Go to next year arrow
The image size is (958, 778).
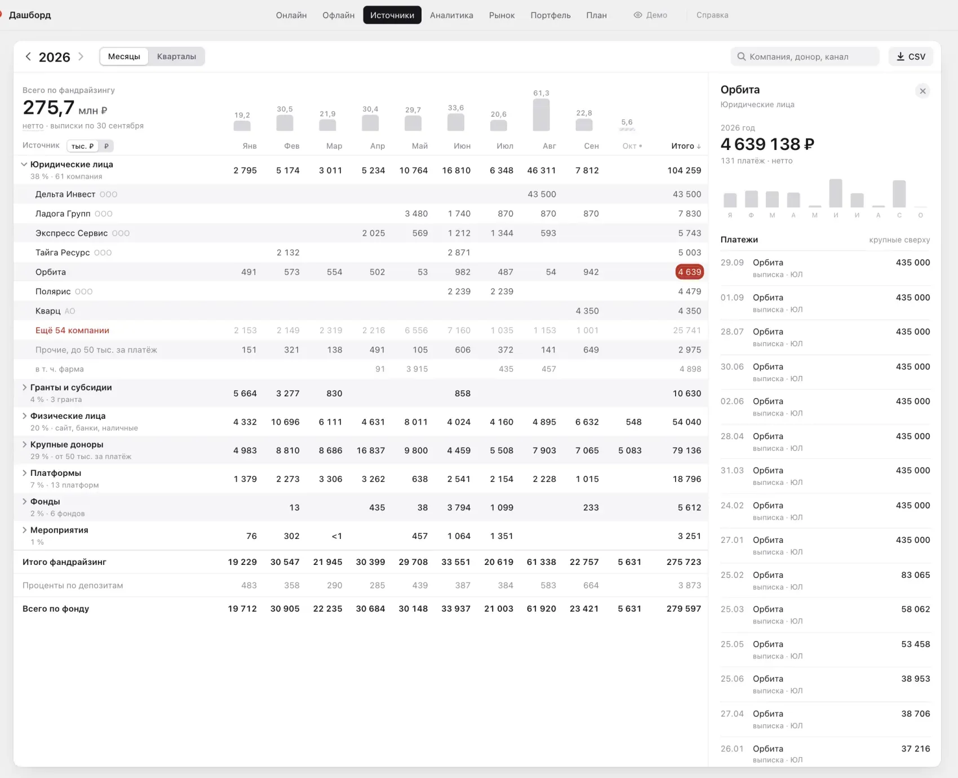[x=81, y=56]
